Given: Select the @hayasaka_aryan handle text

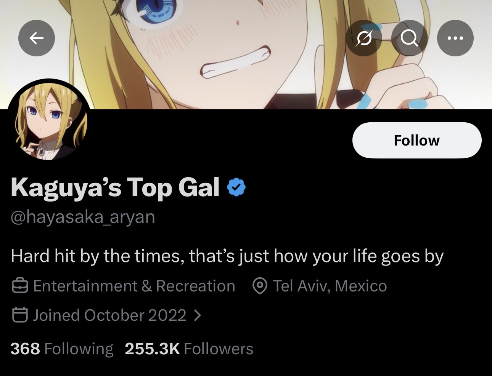Looking at the screenshot, I should pos(83,217).
